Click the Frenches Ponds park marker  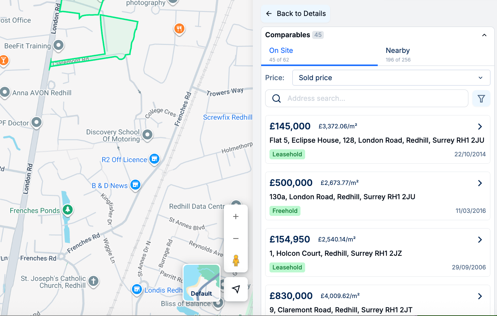pyautogui.click(x=68, y=210)
